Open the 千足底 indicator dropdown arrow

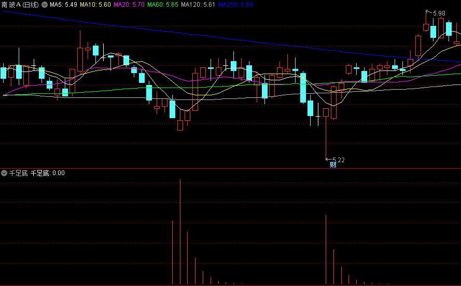point(4,173)
